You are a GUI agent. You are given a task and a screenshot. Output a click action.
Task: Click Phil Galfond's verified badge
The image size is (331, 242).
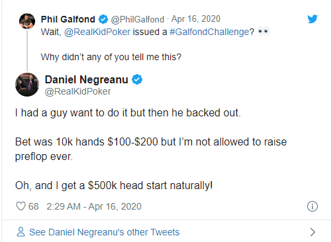(103, 19)
